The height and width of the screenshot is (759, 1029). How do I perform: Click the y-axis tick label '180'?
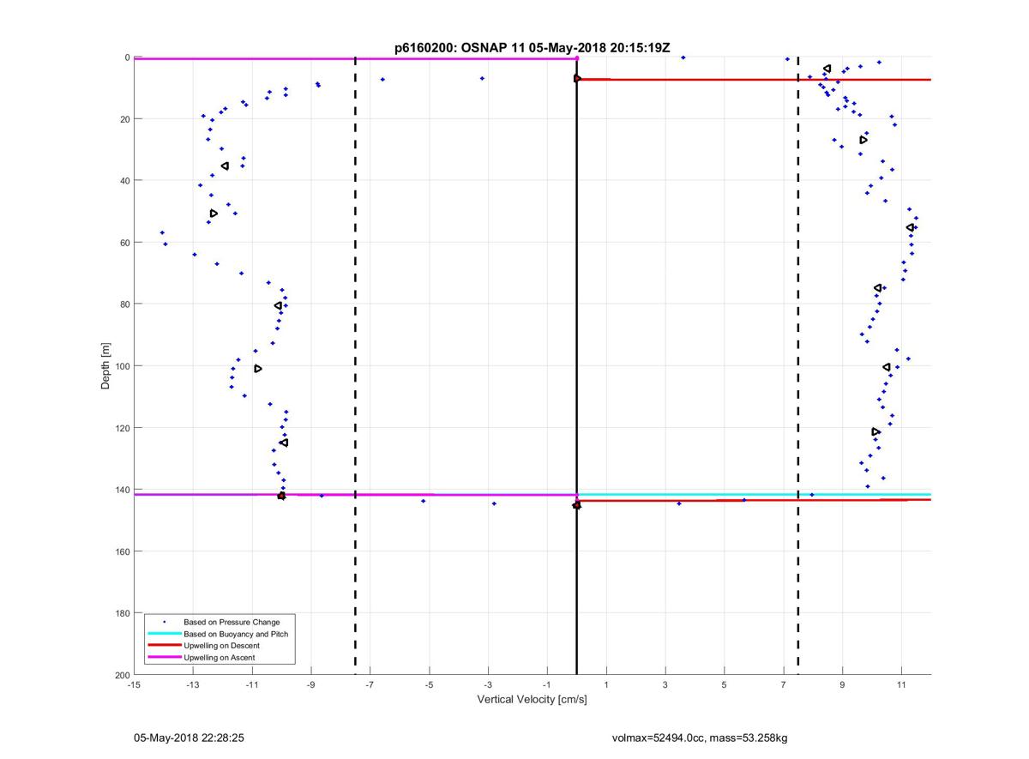(x=122, y=613)
